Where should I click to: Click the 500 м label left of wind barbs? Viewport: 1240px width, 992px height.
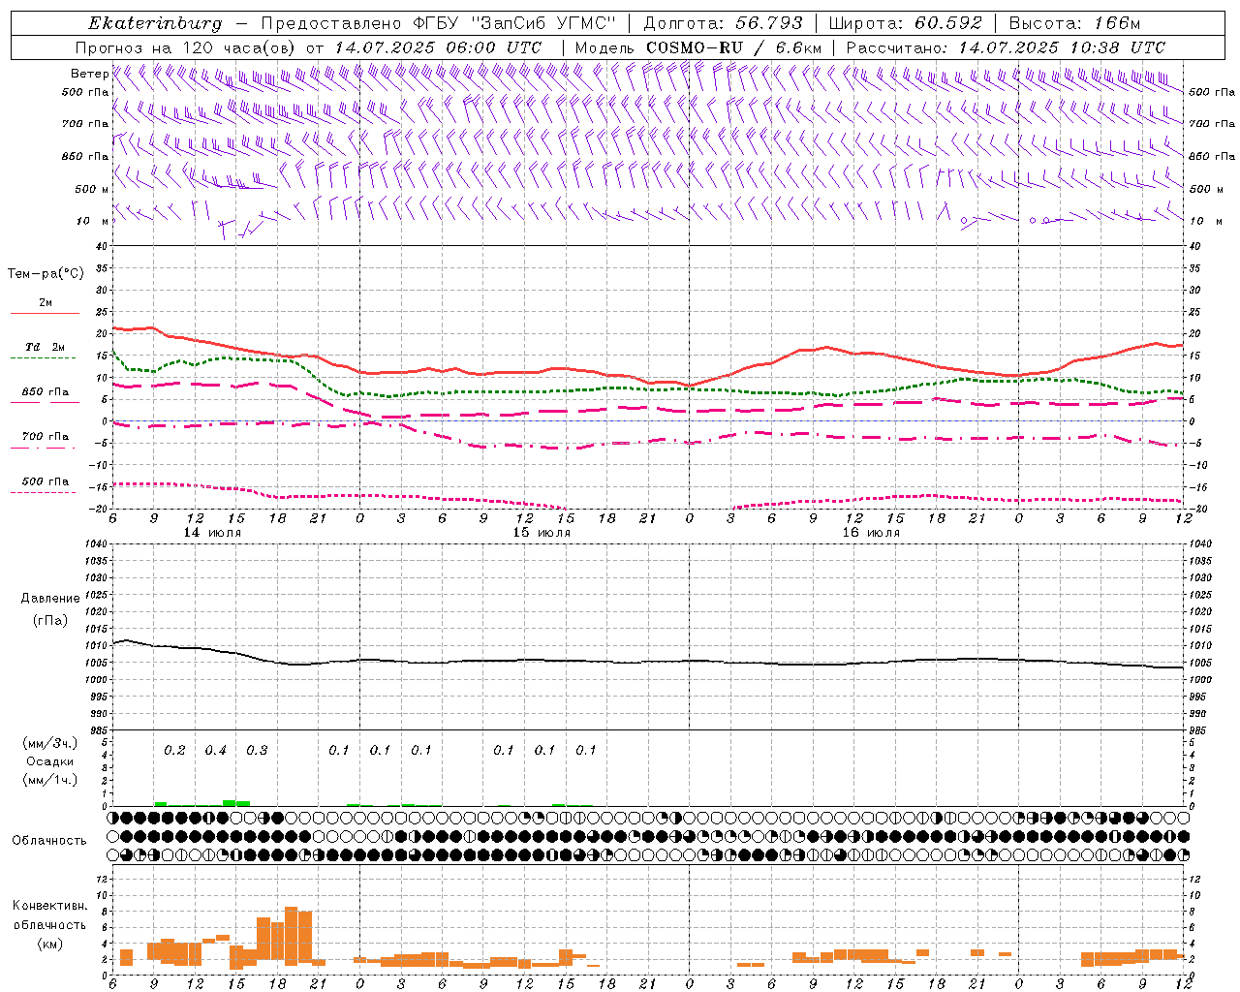pos(92,189)
